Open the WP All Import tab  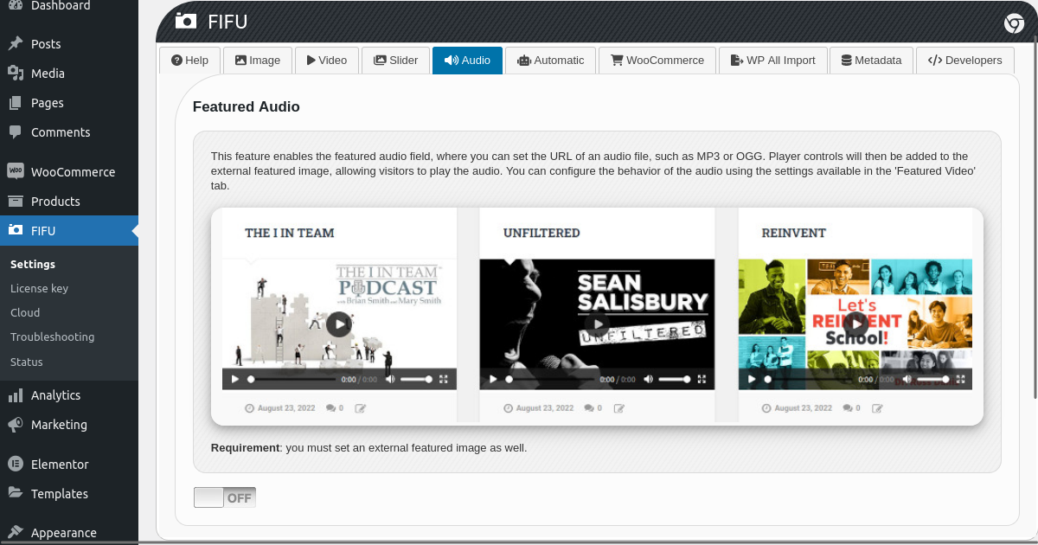(x=772, y=61)
